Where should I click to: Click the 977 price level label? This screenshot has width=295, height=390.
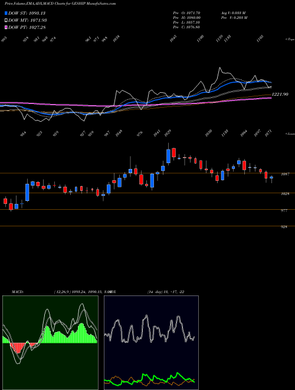[x=284, y=210]
